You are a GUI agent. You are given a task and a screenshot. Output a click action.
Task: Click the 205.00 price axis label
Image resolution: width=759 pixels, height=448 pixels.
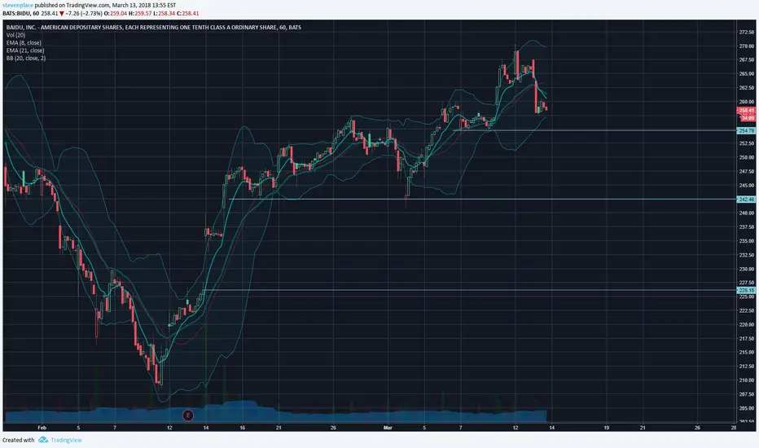tap(747, 408)
